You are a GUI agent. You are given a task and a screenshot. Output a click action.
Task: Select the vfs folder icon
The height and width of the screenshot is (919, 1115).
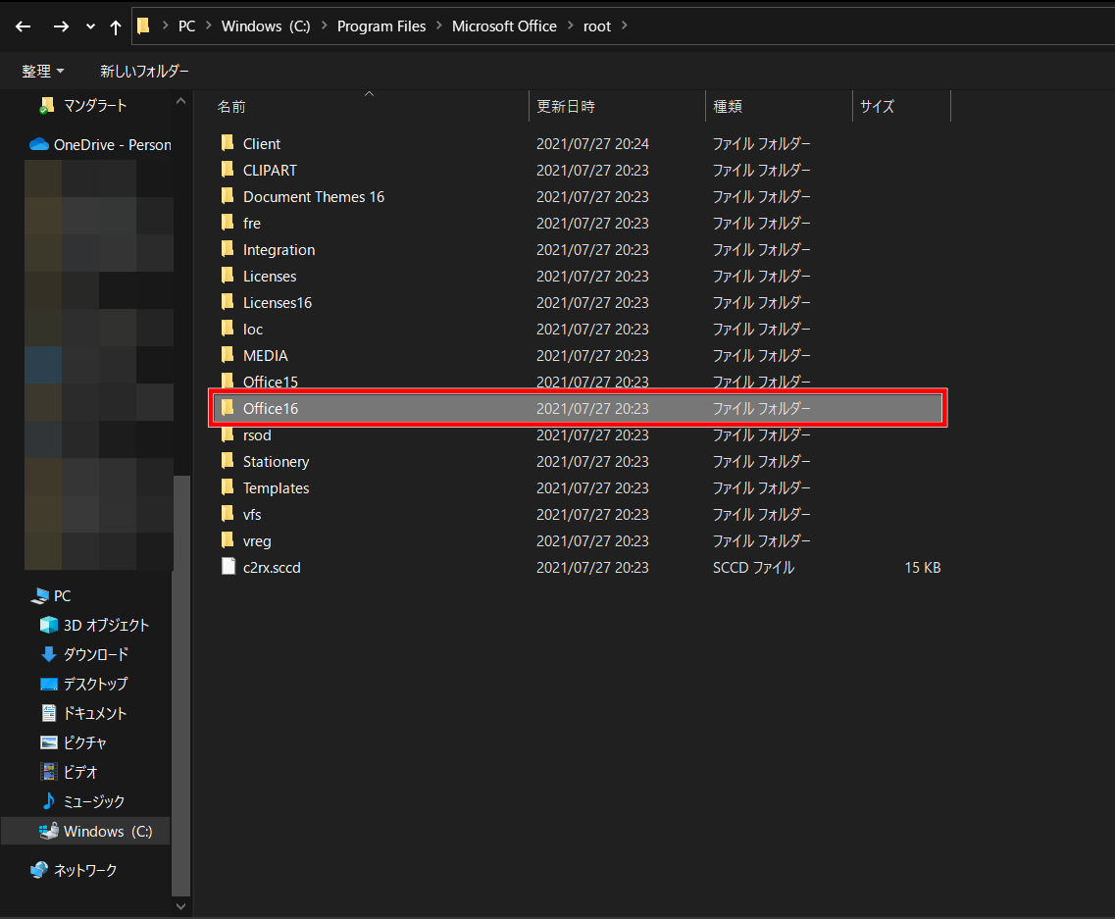[x=228, y=514]
